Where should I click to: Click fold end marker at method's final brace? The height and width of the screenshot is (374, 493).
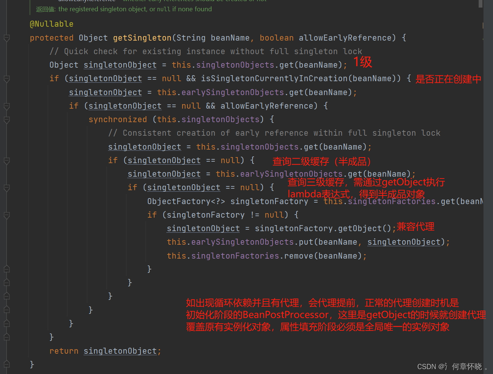6,364
